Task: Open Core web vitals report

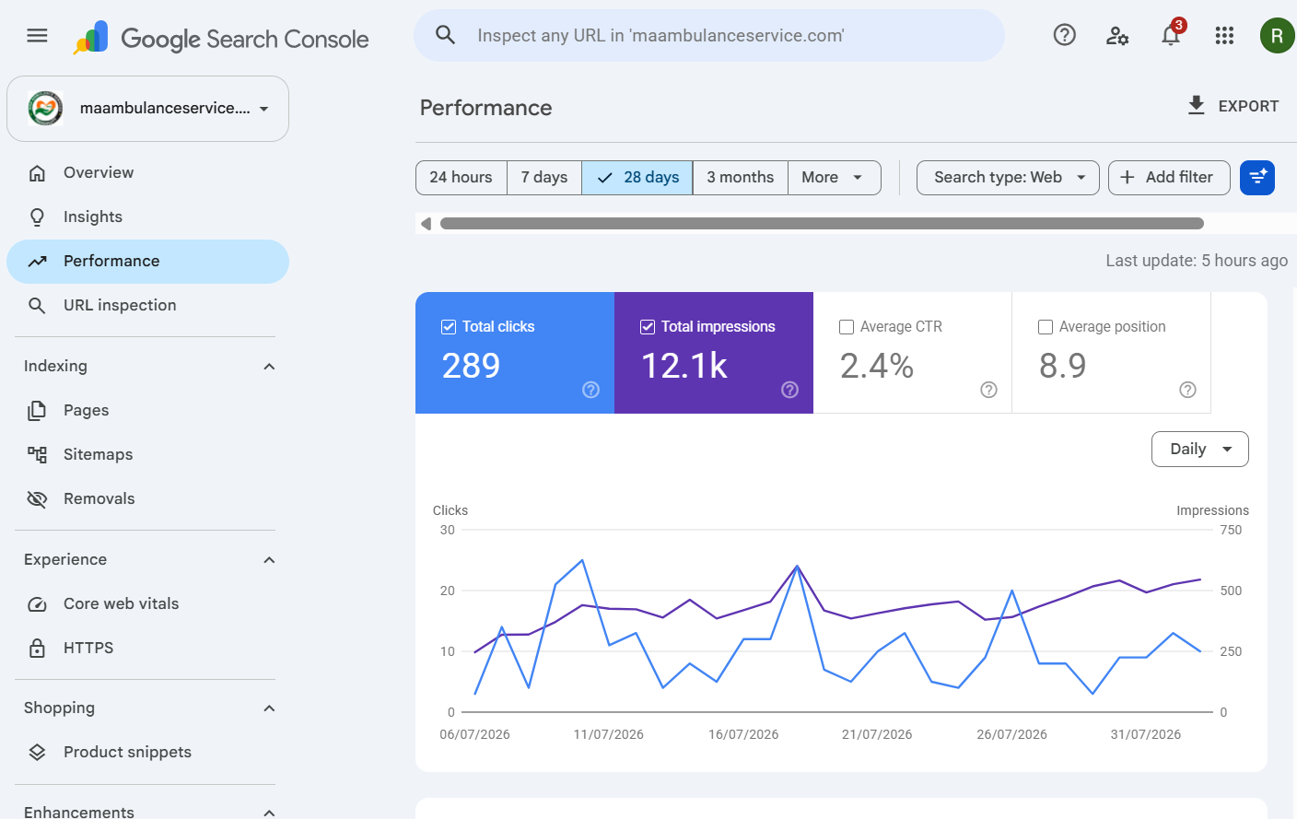Action: point(147,603)
